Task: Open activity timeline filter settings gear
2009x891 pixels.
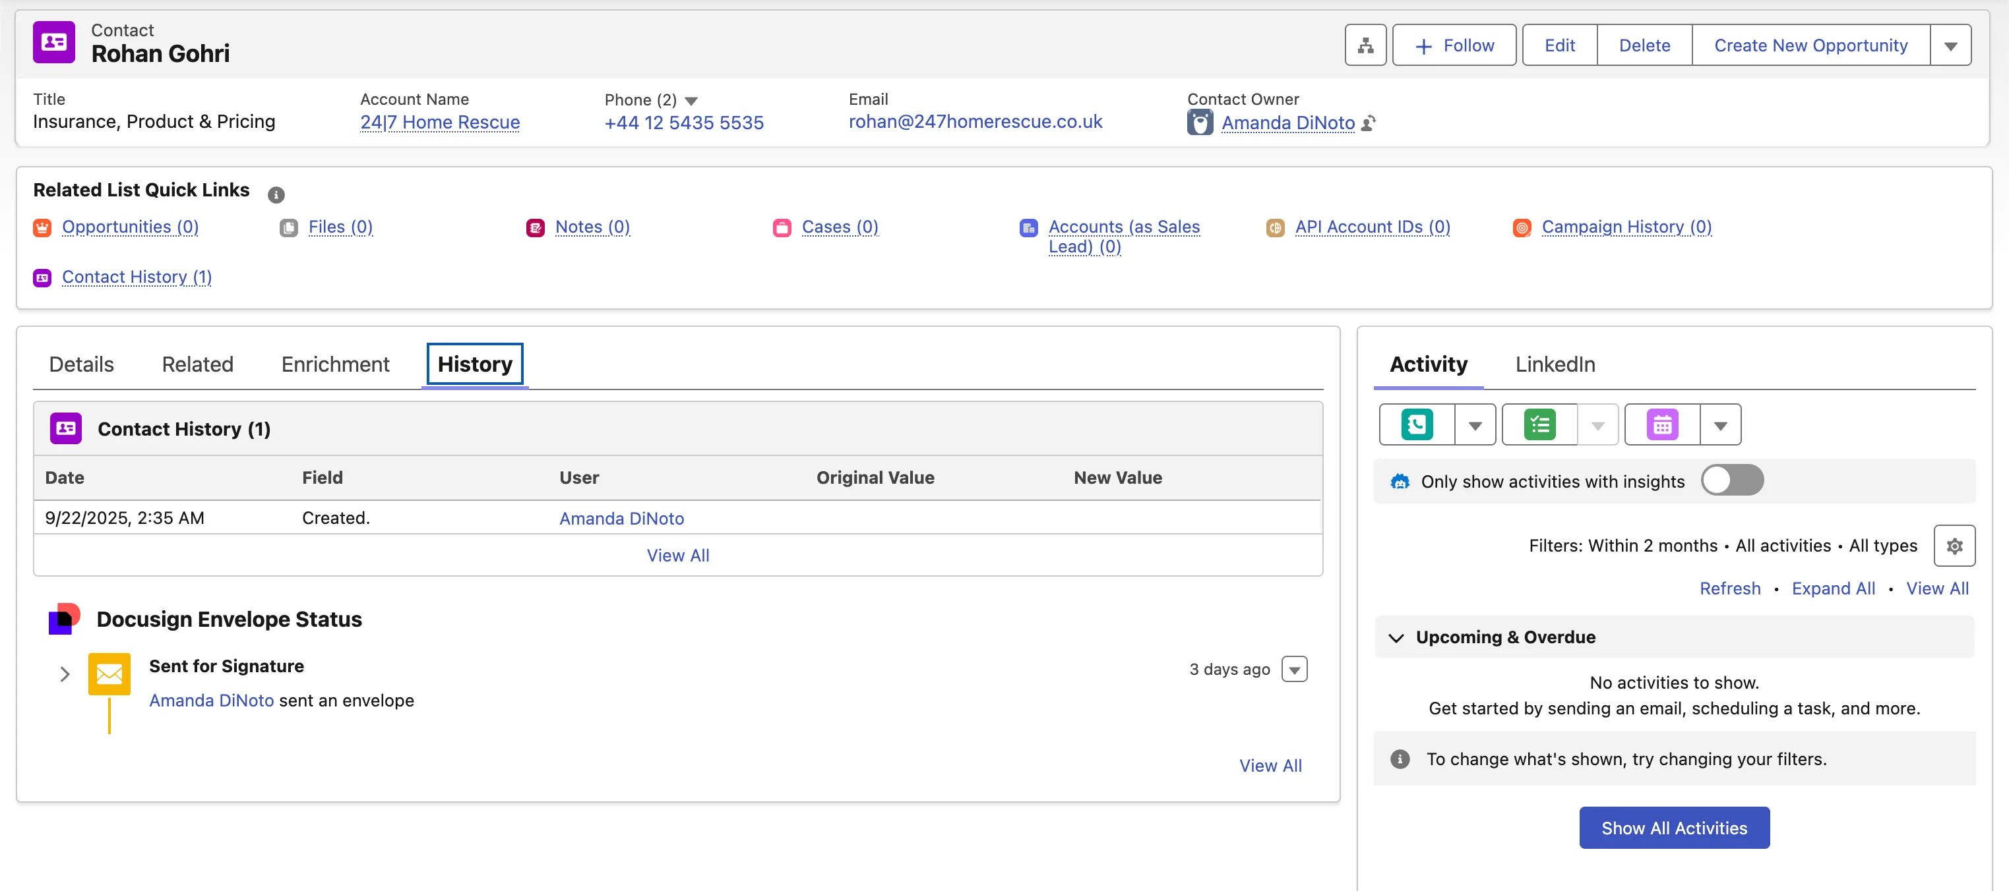Action: [1954, 546]
